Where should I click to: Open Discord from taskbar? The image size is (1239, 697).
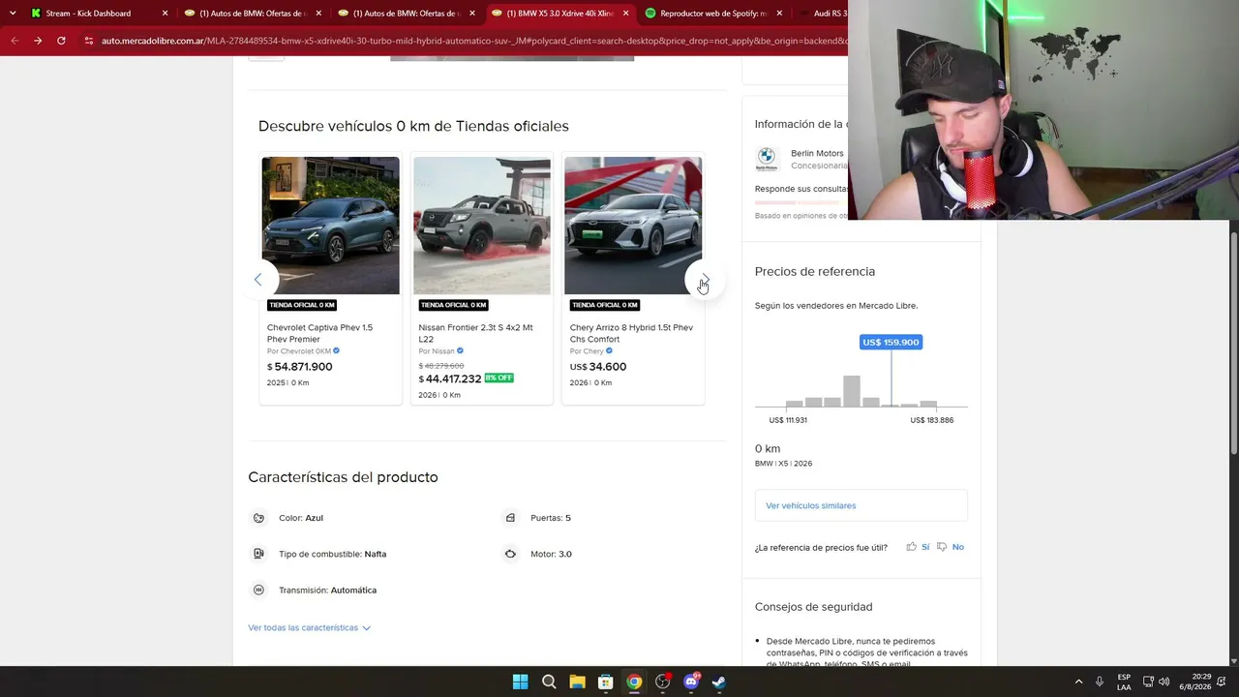(x=691, y=682)
